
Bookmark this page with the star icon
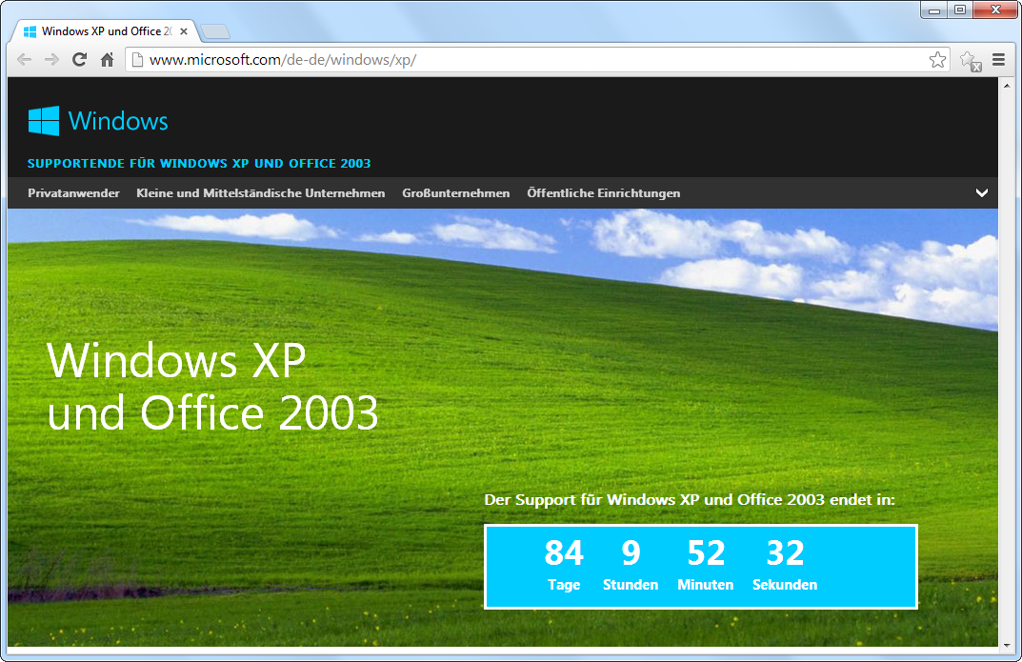(937, 60)
